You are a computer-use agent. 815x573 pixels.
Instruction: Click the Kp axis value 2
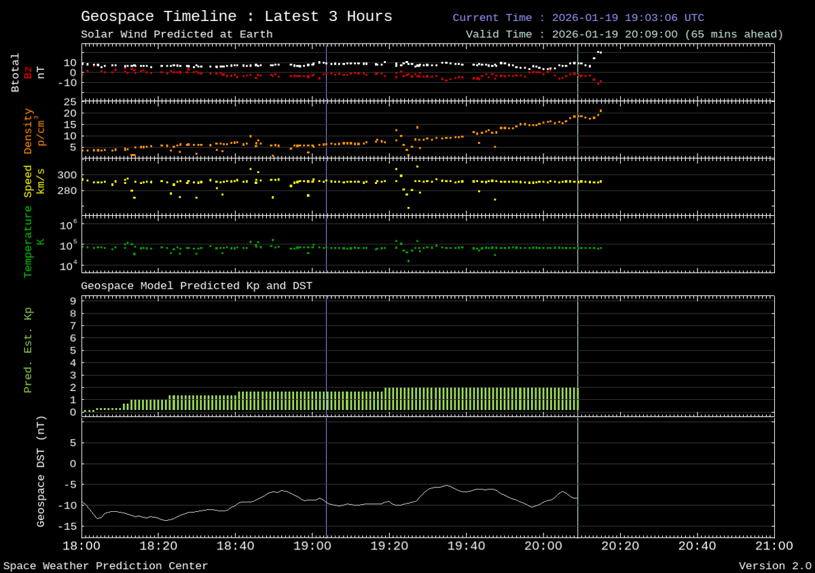pos(73,388)
